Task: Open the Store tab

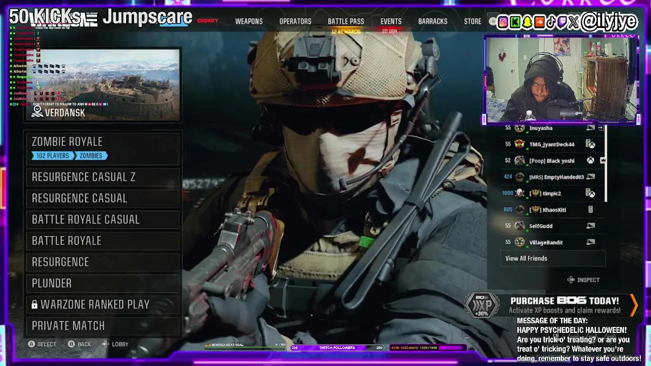Action: click(472, 21)
